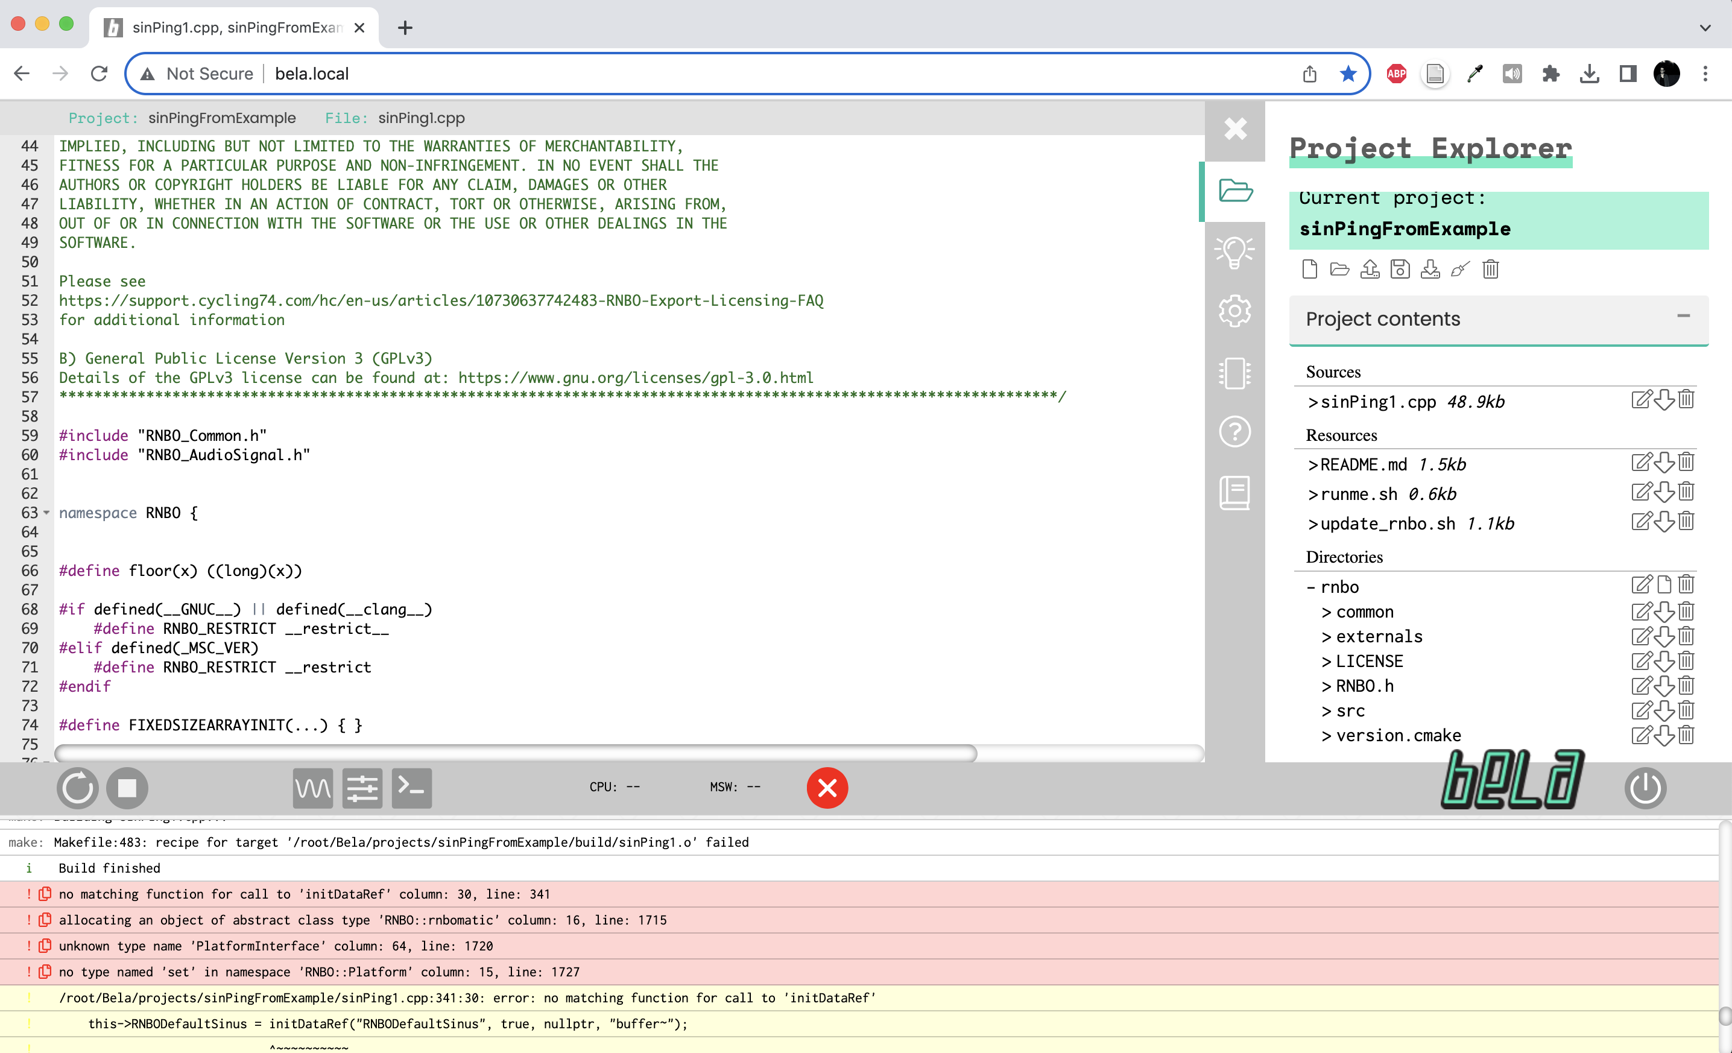This screenshot has width=1732, height=1053.
Task: Delete the runme.sh file
Action: click(1686, 492)
